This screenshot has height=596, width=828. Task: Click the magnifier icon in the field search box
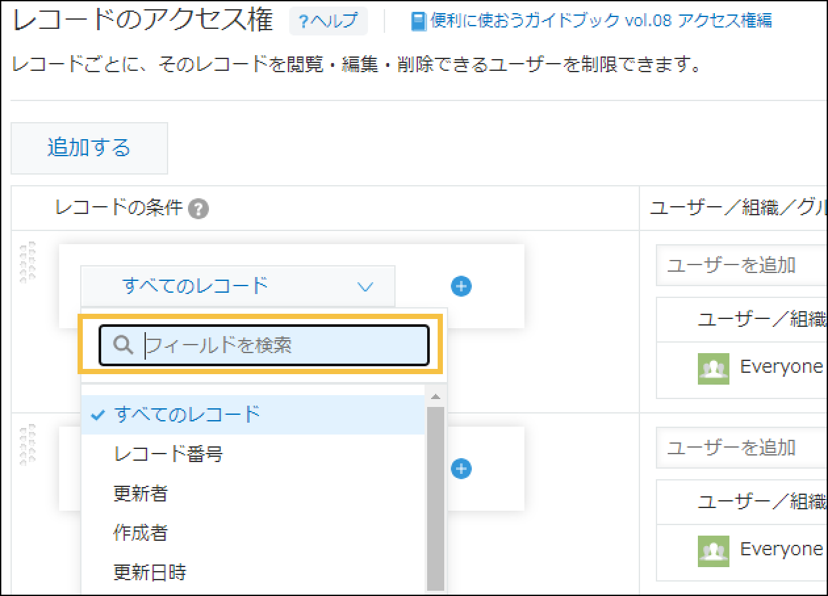pos(123,345)
